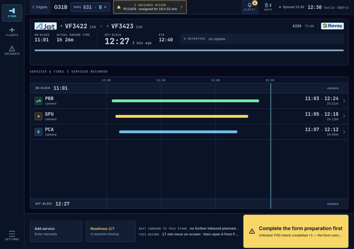Click the unsigned record warning icon

(119, 7)
